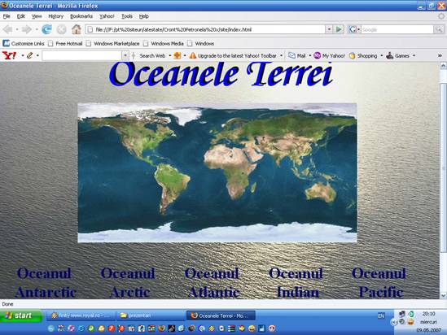Open the Customize Links bookmark
Image resolution: width=447 pixels, height=335 pixels.
(24, 44)
